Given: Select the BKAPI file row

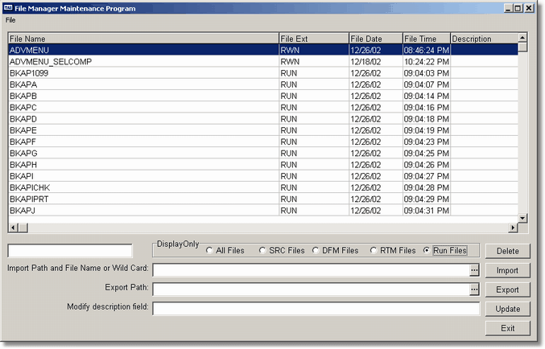Looking at the screenshot, I should (x=263, y=176).
